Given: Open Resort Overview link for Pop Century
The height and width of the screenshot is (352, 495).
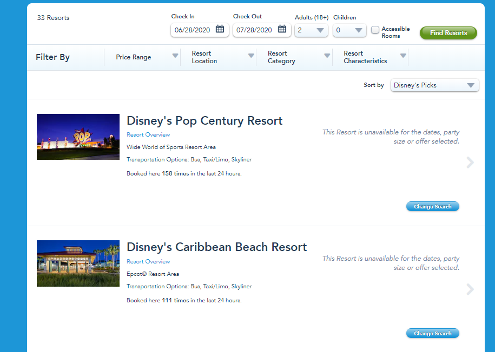Looking at the screenshot, I should (148, 135).
